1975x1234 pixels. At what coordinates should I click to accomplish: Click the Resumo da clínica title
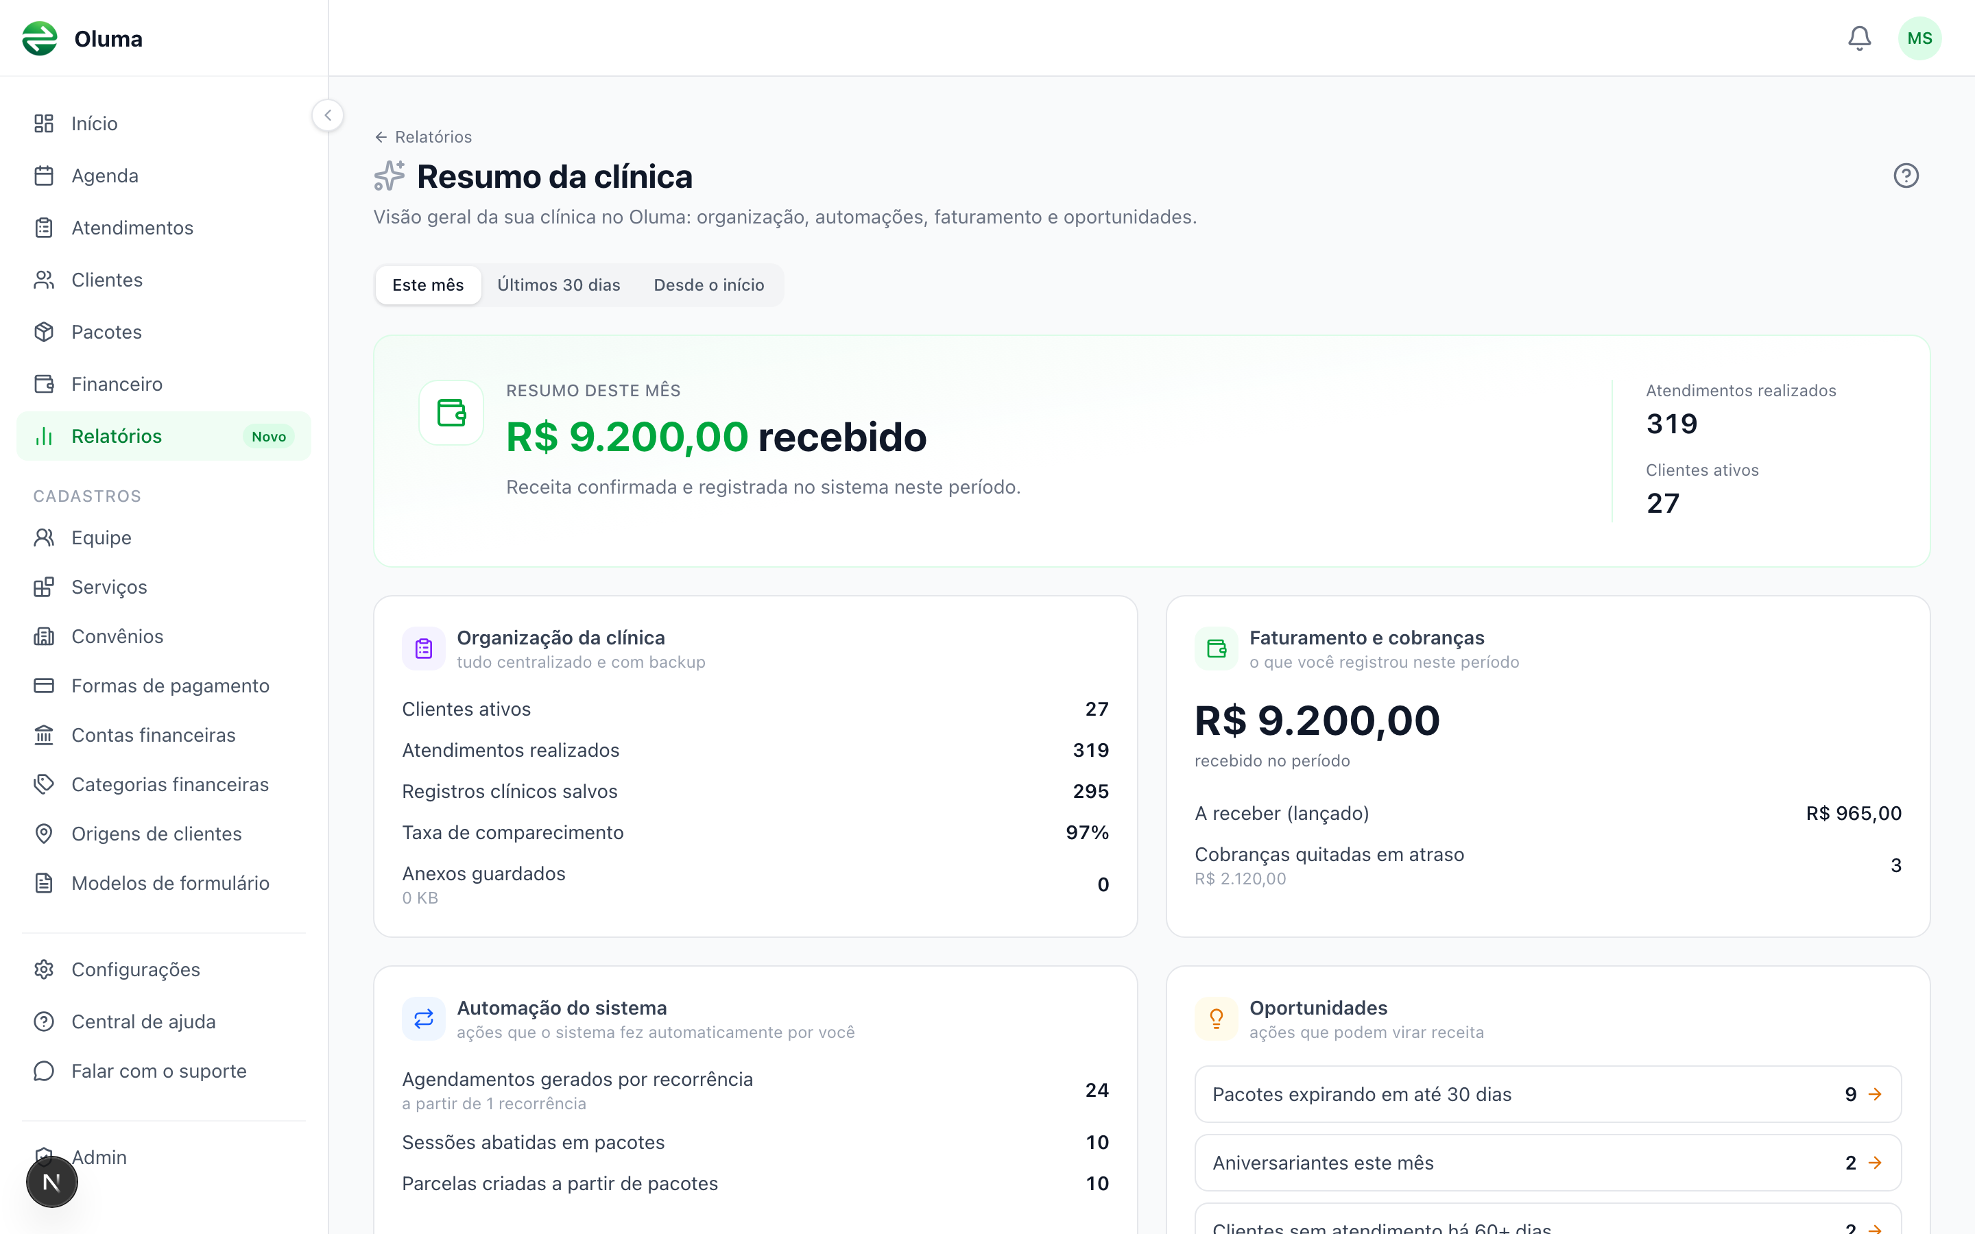[x=554, y=176]
